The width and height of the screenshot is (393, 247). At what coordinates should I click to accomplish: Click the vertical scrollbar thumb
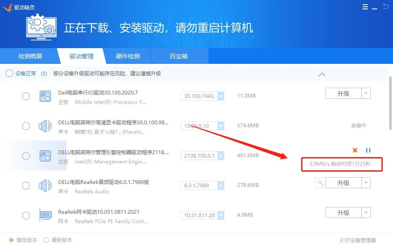point(390,103)
